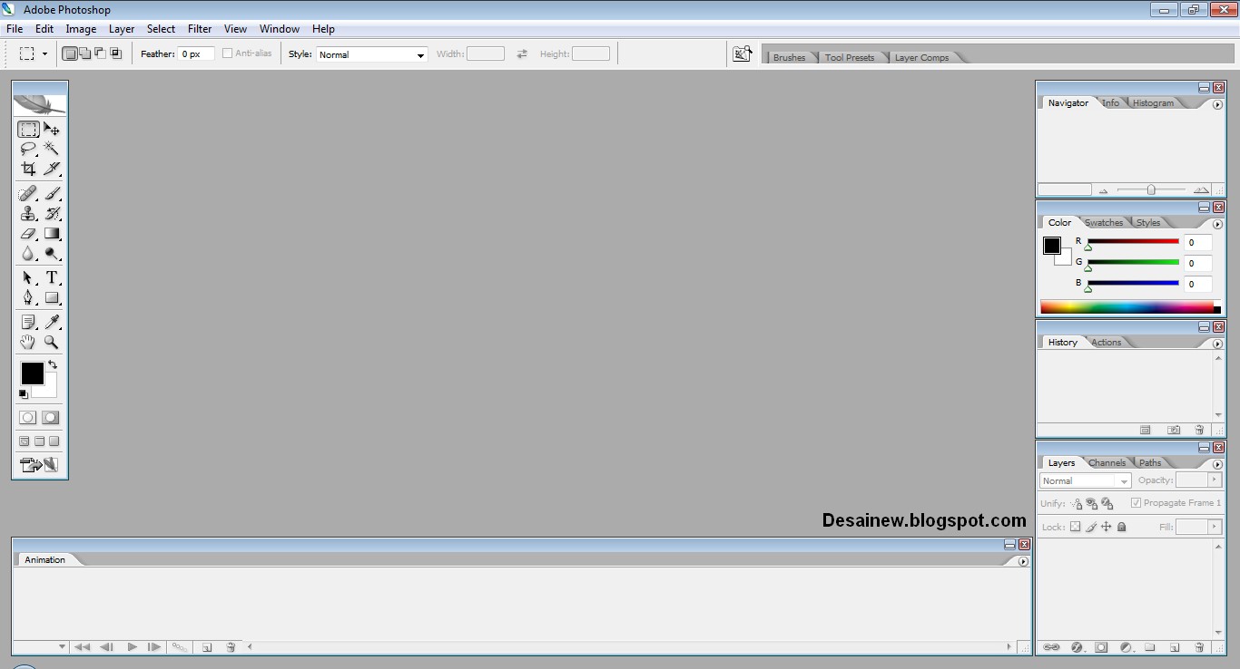Toggle Quick Mask Mode editing
The image size is (1240, 669).
(51, 418)
